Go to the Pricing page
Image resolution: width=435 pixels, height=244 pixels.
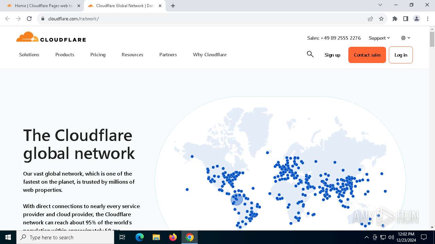pyautogui.click(x=98, y=55)
